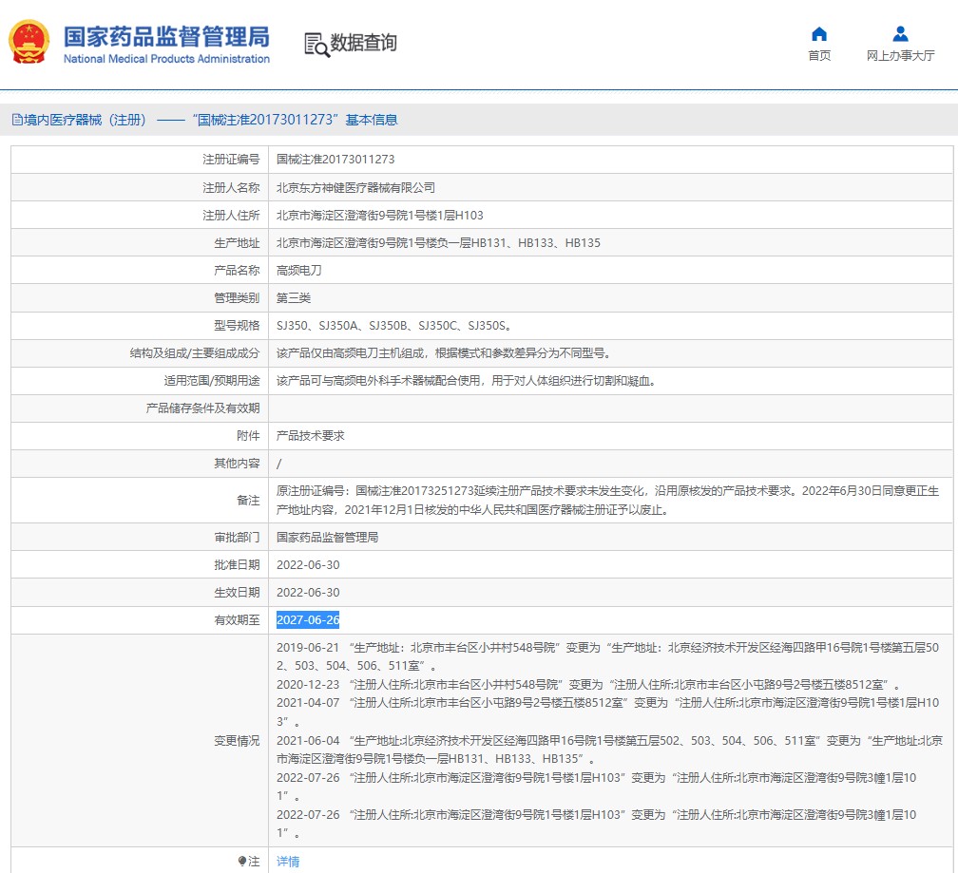Image resolution: width=958 pixels, height=873 pixels.
Task: Click registrant name 北京东方神健医疗器械有限公司
Action: click(x=355, y=188)
